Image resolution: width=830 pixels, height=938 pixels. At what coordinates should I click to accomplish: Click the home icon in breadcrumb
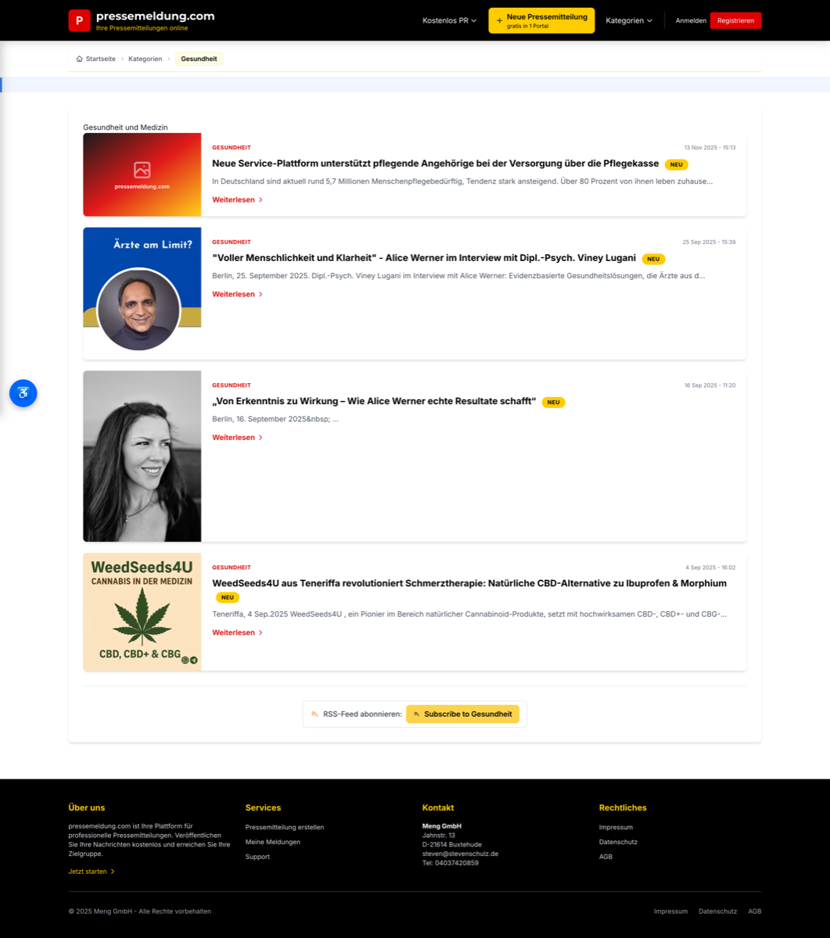(x=80, y=59)
